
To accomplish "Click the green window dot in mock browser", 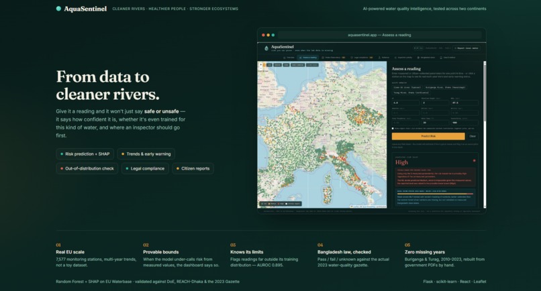I will 273,35.
